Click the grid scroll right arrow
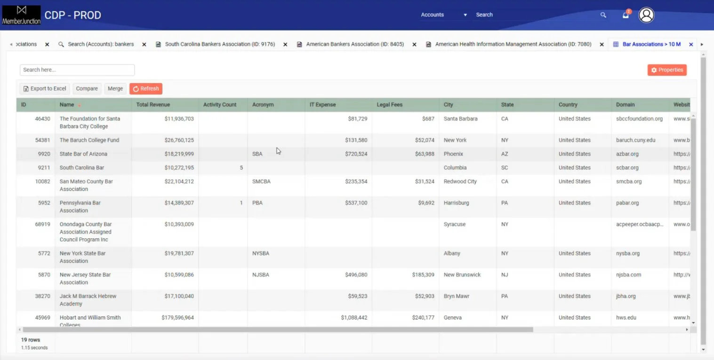This screenshot has width=714, height=360. coord(687,330)
